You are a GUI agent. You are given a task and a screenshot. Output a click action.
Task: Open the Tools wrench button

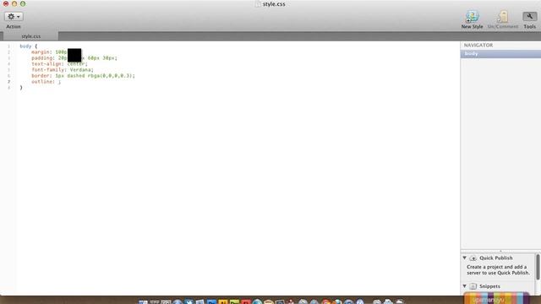point(530,16)
